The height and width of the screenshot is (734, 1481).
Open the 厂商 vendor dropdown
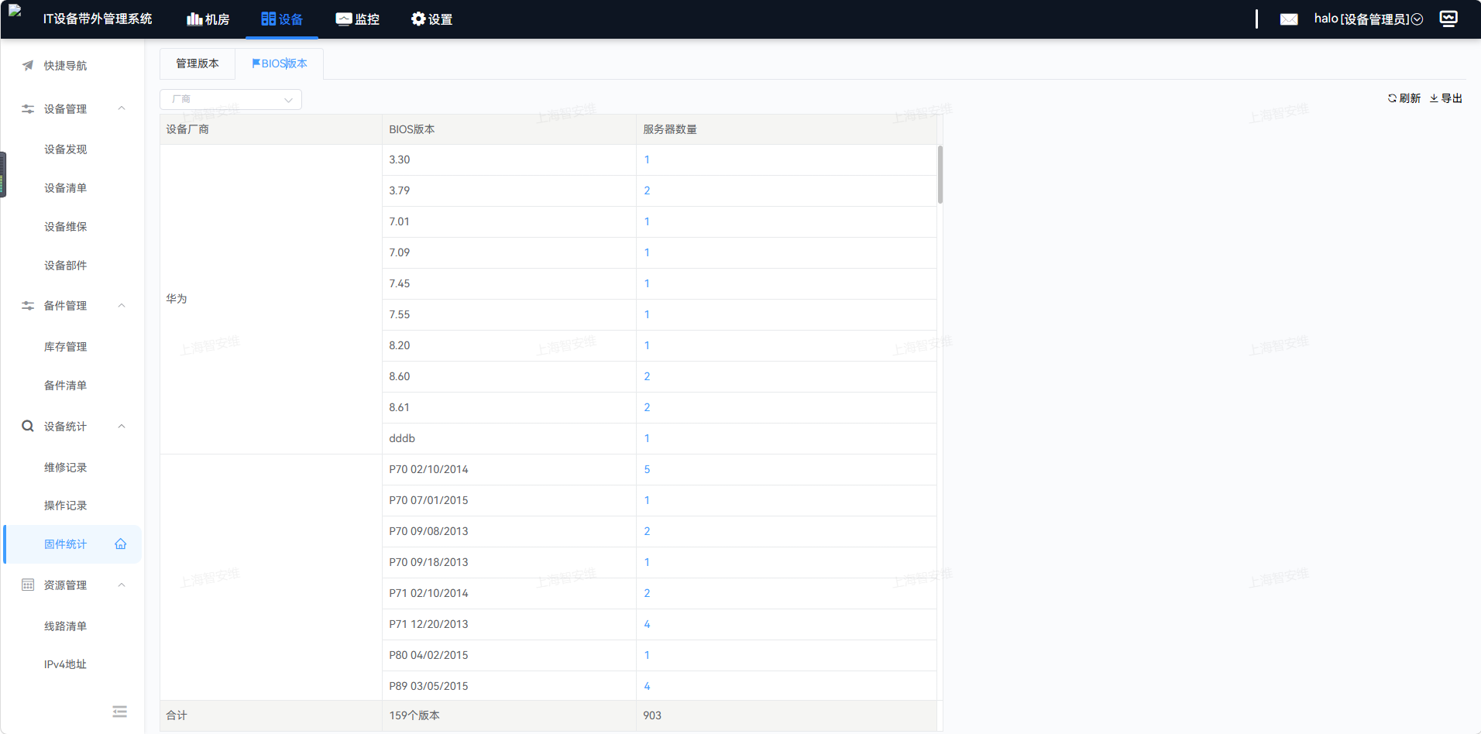[x=231, y=99]
